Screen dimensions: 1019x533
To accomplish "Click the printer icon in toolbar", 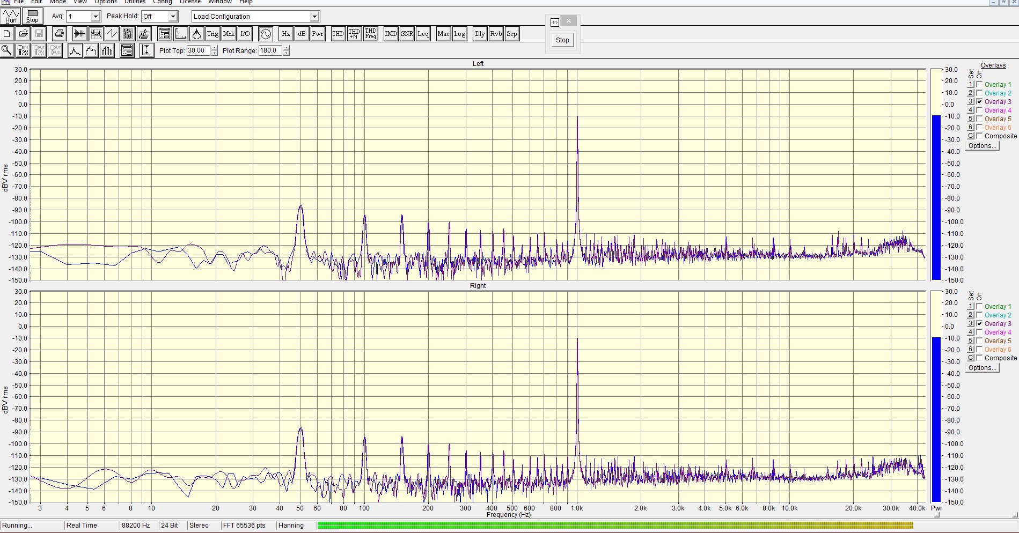I will [59, 34].
